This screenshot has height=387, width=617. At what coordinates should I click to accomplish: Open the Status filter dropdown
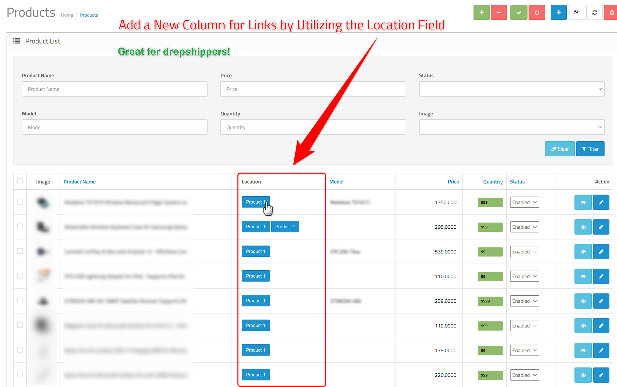[x=511, y=89]
